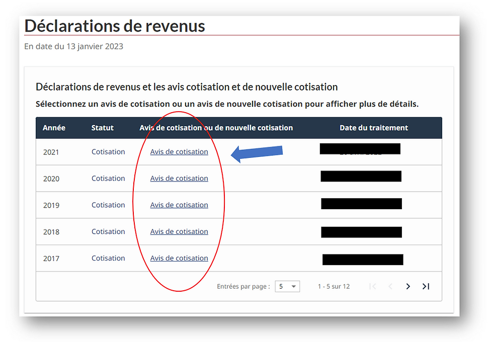The height and width of the screenshot is (342, 493).
Task: Select the 2021 declaration table row
Action: coord(75,151)
